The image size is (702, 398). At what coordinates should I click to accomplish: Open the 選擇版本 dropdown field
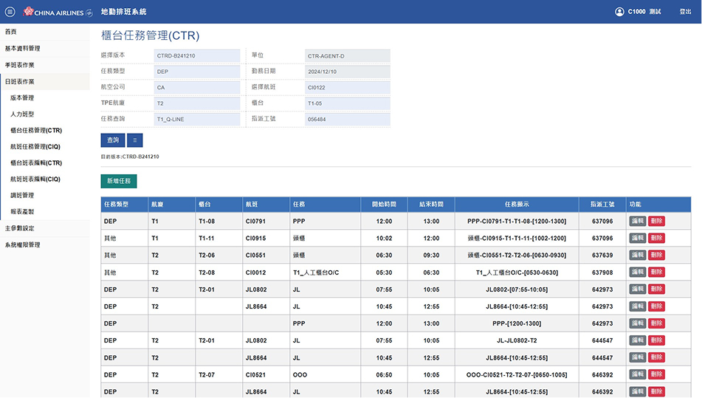pos(197,55)
